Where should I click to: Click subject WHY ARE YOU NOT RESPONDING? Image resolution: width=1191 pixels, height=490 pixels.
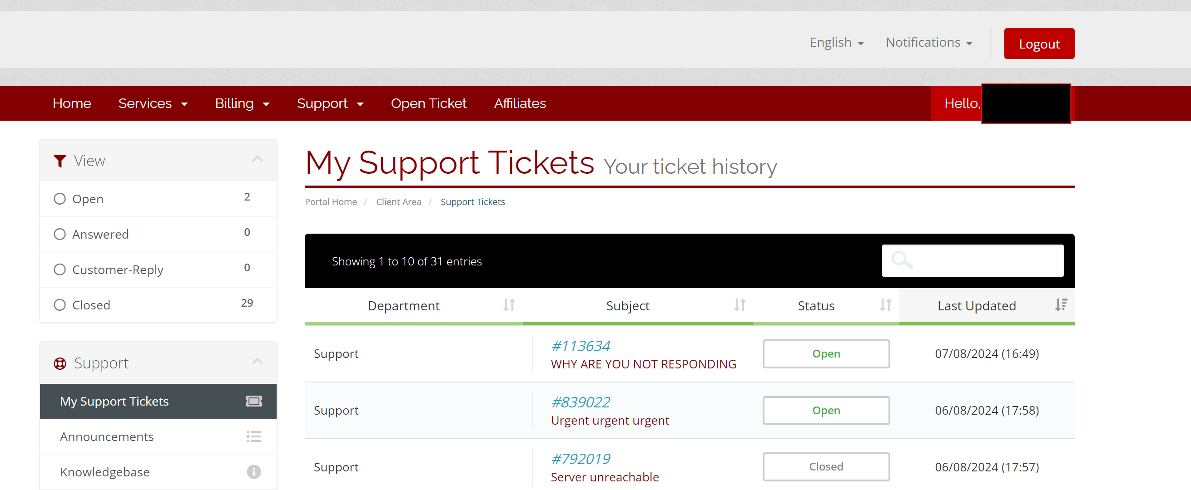point(644,364)
